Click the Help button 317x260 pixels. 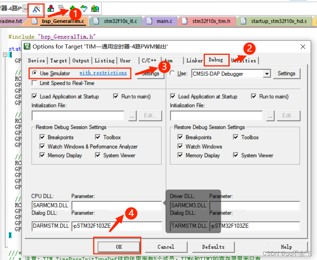[x=287, y=247]
